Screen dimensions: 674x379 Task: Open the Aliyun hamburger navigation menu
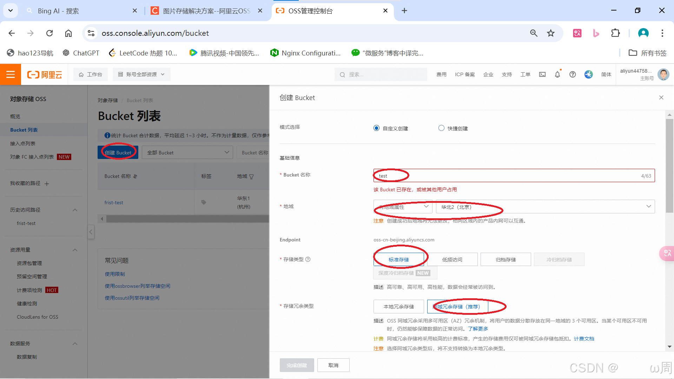click(x=11, y=74)
